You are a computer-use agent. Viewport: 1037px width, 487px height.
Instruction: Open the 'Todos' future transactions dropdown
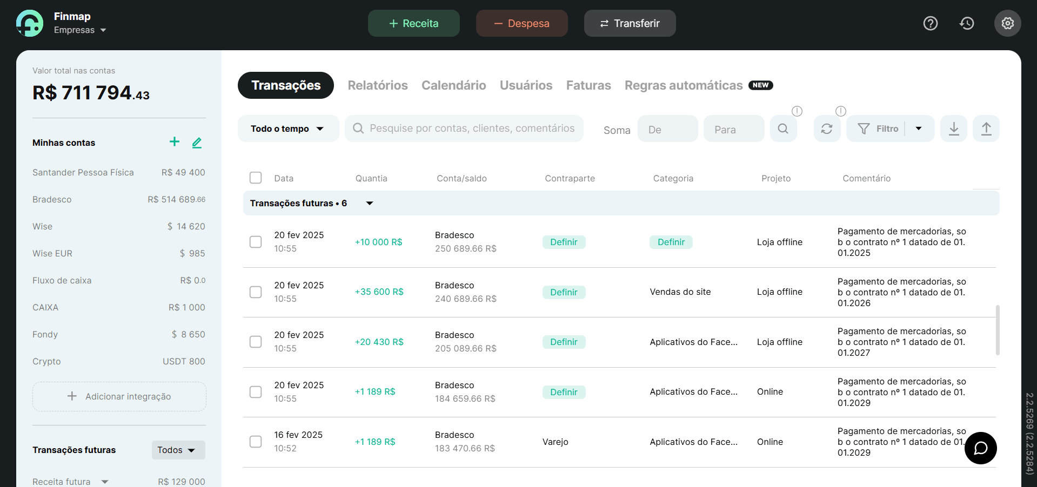177,450
